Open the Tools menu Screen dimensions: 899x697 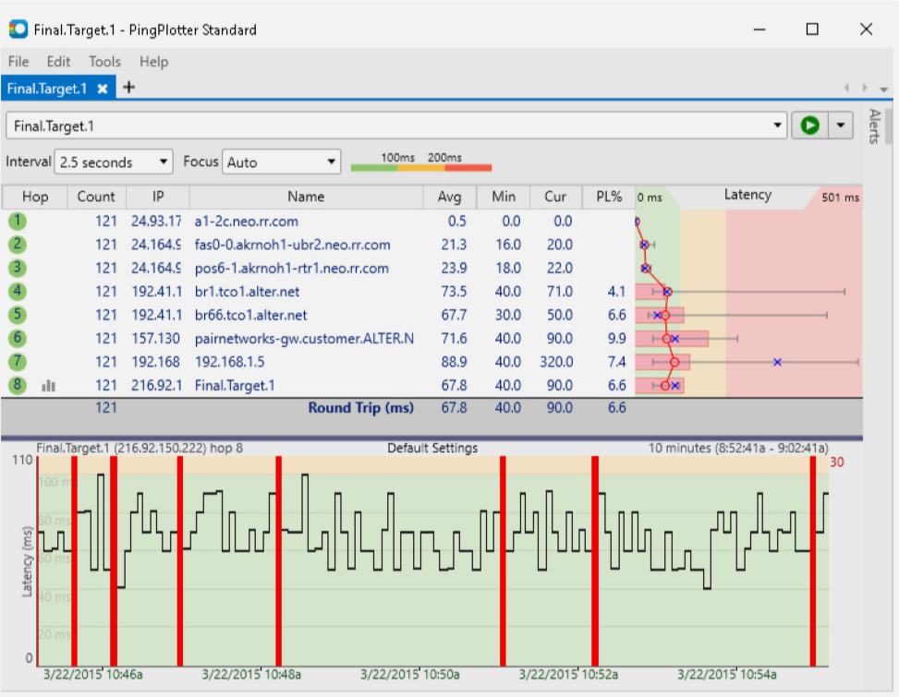(105, 61)
